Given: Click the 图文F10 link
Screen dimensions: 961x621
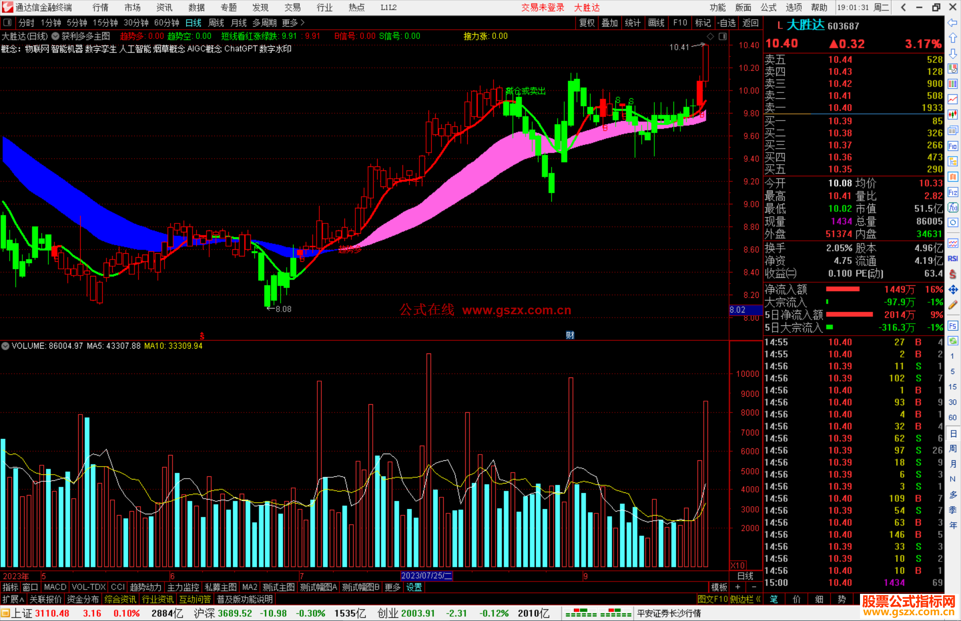Looking at the screenshot, I should tap(712, 599).
